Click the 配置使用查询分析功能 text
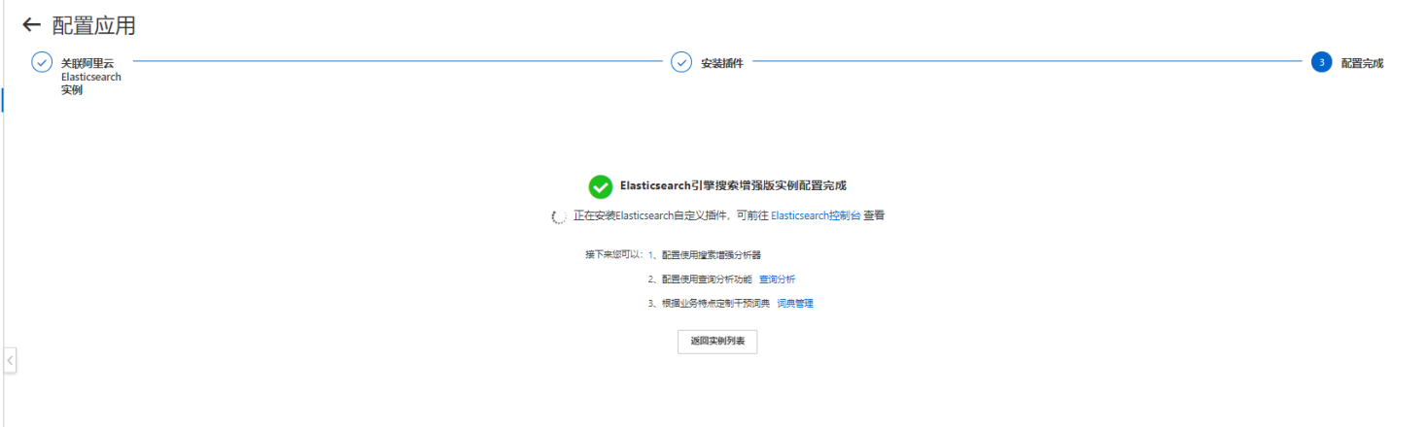The width and height of the screenshot is (1427, 427). (x=707, y=279)
